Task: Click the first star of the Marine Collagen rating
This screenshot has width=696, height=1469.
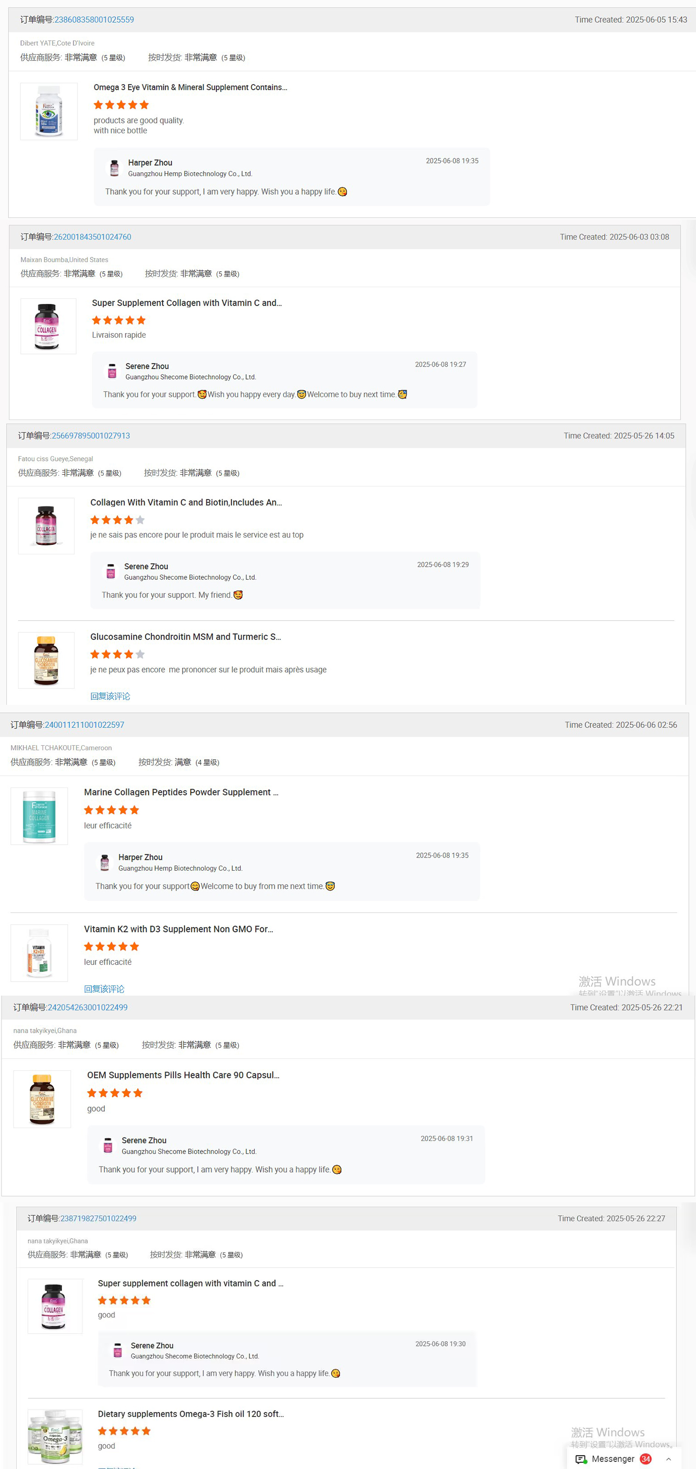Action: click(89, 810)
